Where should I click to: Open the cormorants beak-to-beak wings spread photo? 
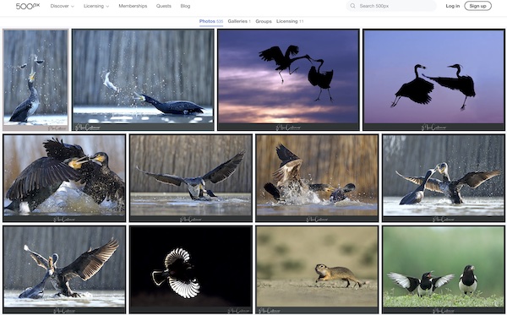(444, 178)
